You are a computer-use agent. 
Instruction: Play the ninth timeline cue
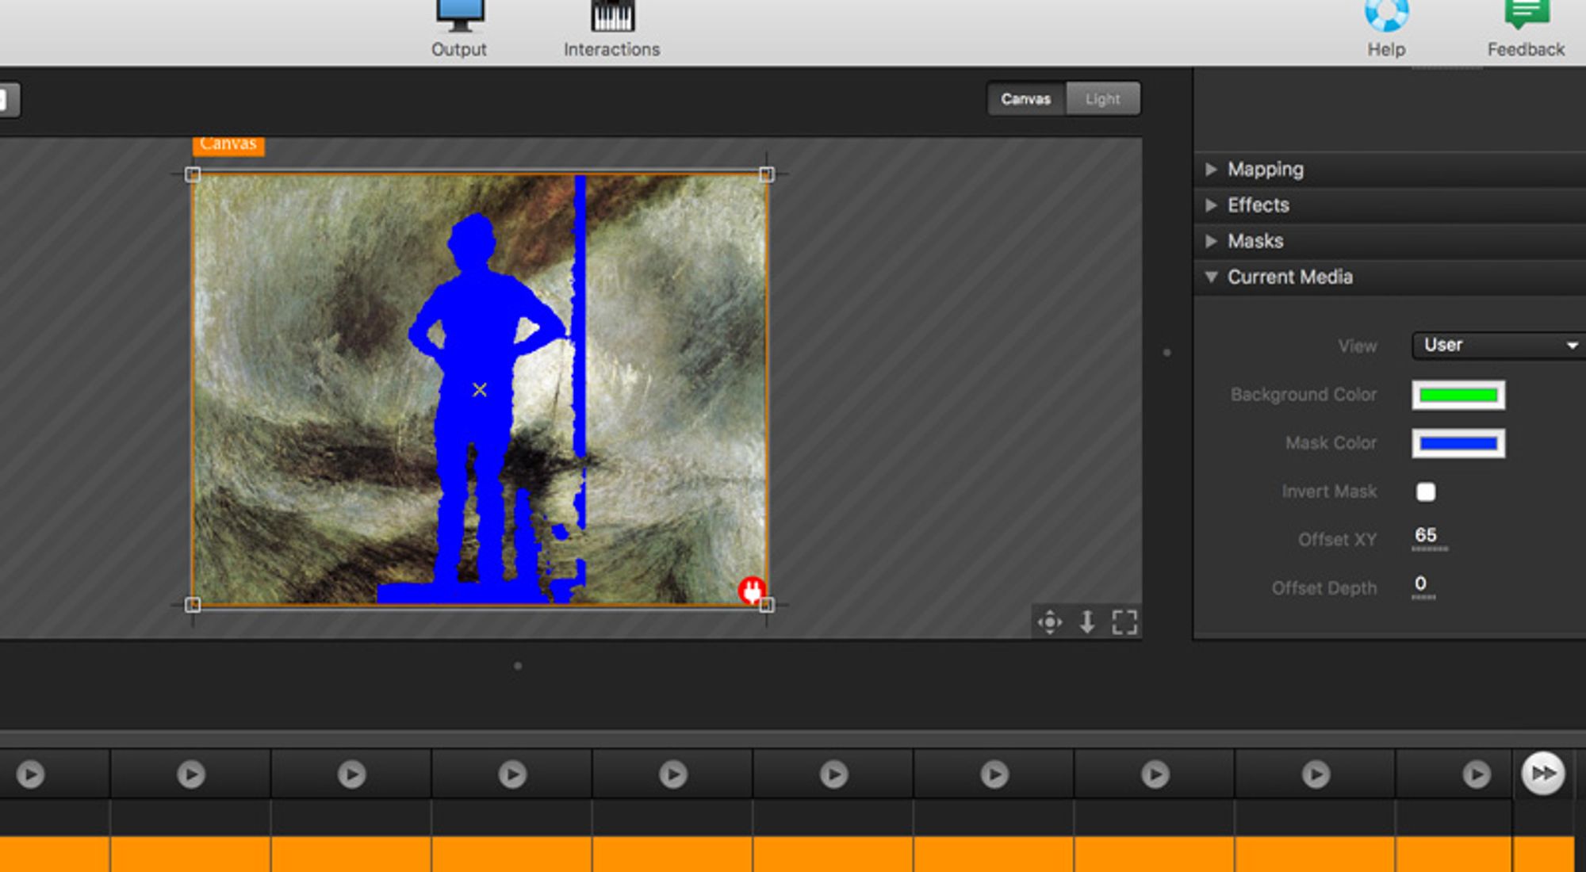(1316, 774)
